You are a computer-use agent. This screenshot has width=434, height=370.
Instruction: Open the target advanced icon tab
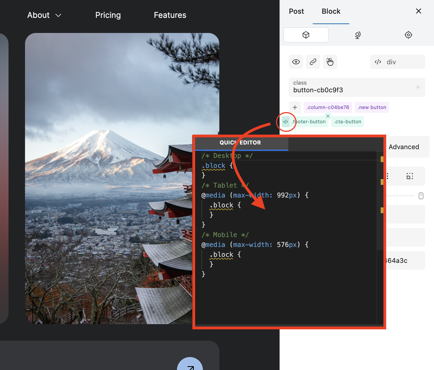pyautogui.click(x=408, y=35)
